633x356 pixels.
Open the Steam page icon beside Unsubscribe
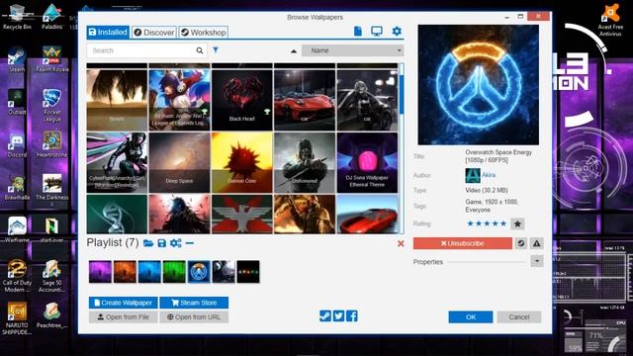click(521, 243)
